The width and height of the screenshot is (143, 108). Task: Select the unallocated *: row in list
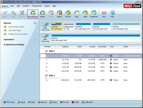tap(91, 60)
